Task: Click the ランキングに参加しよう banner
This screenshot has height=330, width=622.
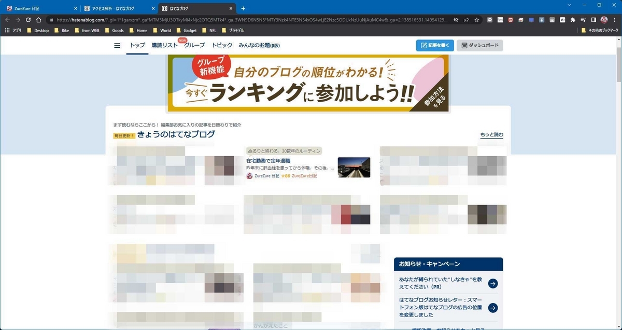Action: 308,82
